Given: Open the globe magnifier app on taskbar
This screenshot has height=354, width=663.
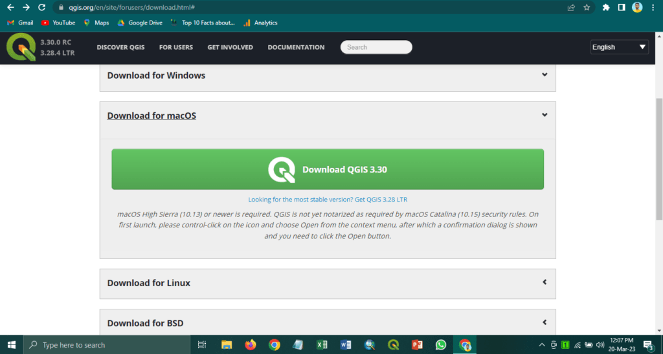Looking at the screenshot, I should point(370,345).
